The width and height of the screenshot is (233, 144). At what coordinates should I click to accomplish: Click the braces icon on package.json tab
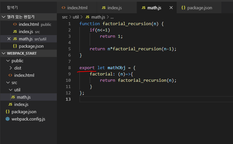183,8
